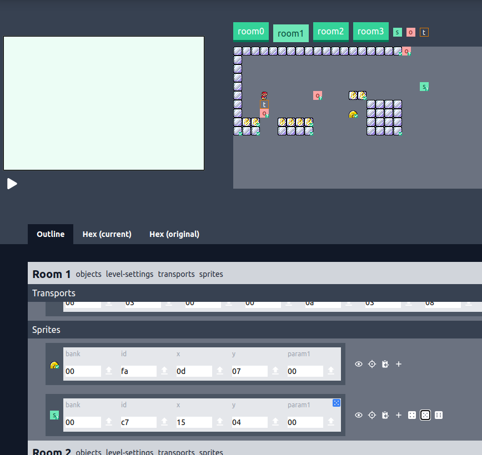Edit the id field containing fa
This screenshot has width=482, height=455.
[138, 371]
